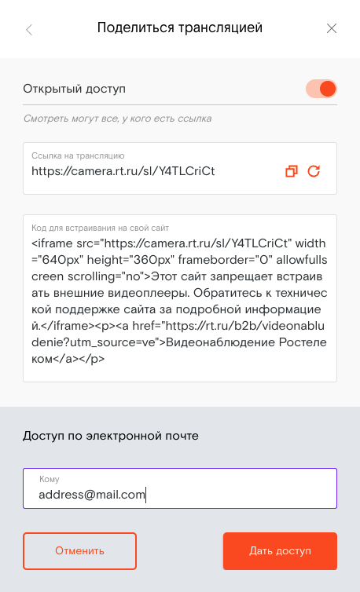Copy the broadcast link to clipboard
Viewport: 360px width, 592px height.
(x=291, y=171)
